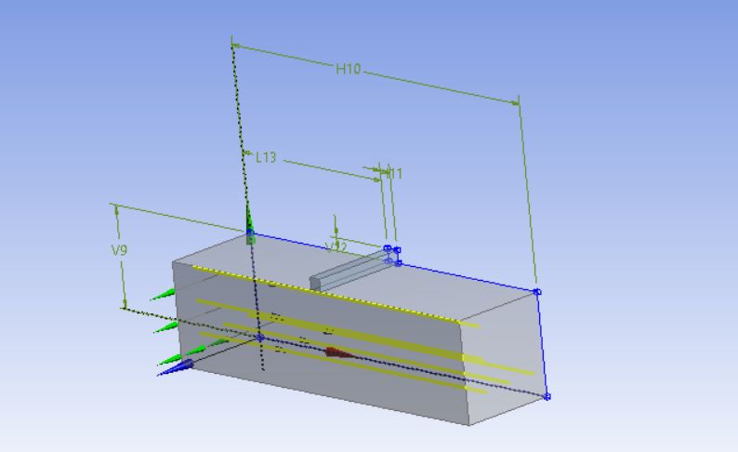Viewport: 738px width, 452px height.
Task: Select the yellow dashed top front edge
Action: click(x=325, y=294)
